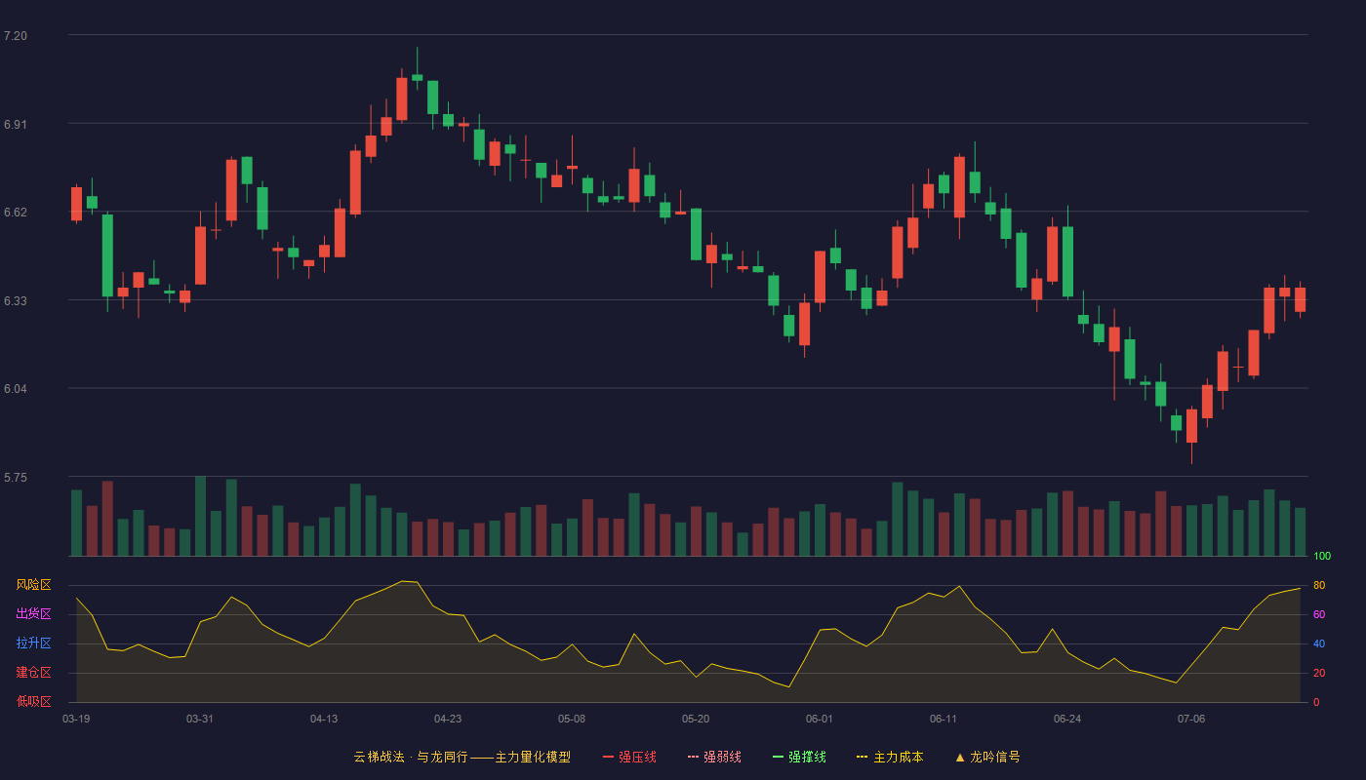Select the 建仓区 zone label
The height and width of the screenshot is (780, 1366).
pos(33,673)
